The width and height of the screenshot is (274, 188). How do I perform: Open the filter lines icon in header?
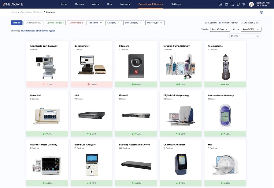click(244, 4)
